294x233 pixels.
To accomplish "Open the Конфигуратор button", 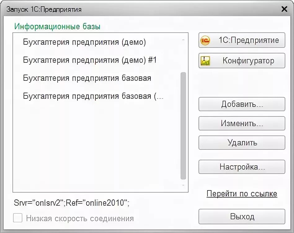I will click(x=242, y=61).
